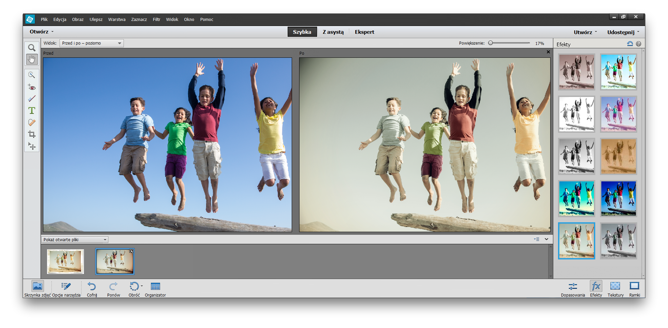Rotate the photo with Obróć
Image resolution: width=668 pixels, height=328 pixels.
tap(134, 289)
